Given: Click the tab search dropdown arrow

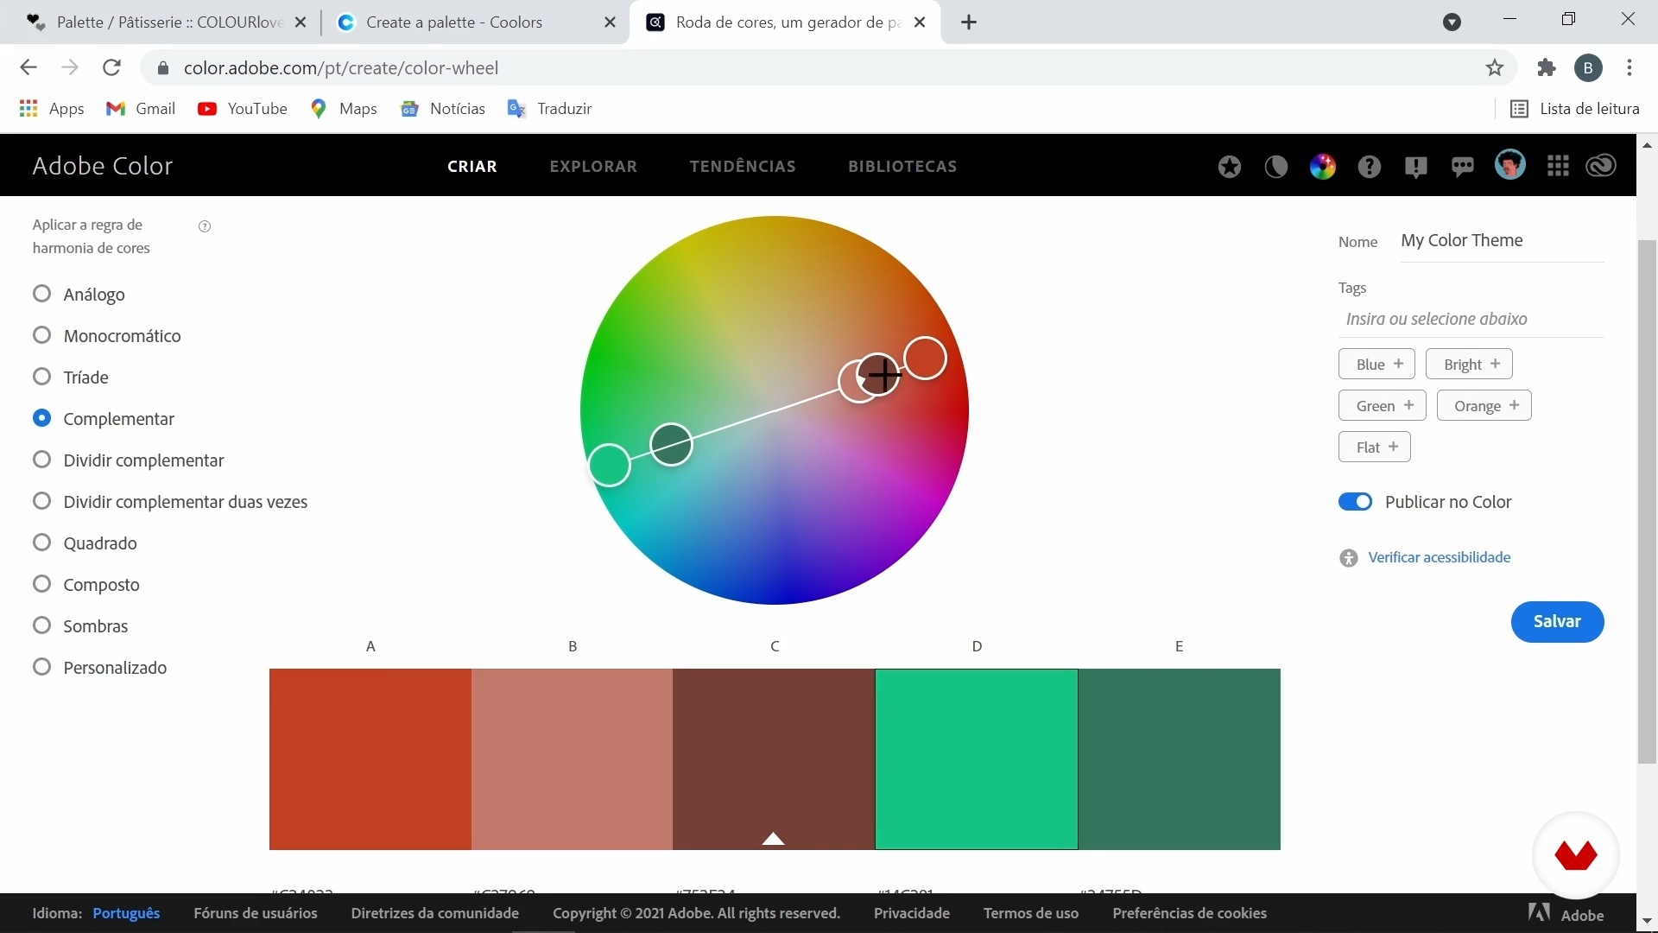Looking at the screenshot, I should (x=1452, y=22).
